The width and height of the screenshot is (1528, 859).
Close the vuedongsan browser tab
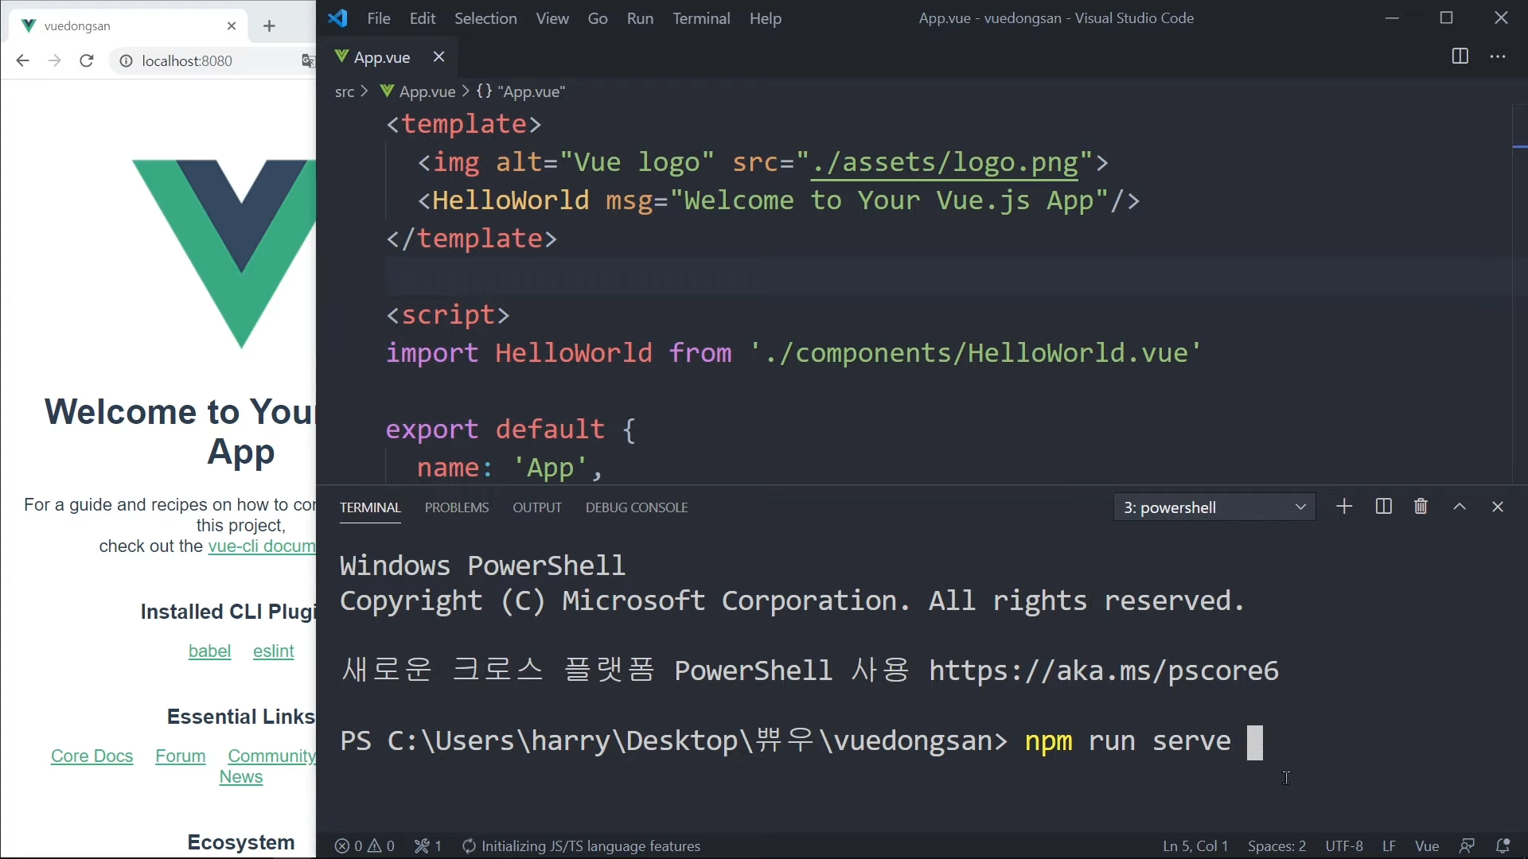pos(232,26)
